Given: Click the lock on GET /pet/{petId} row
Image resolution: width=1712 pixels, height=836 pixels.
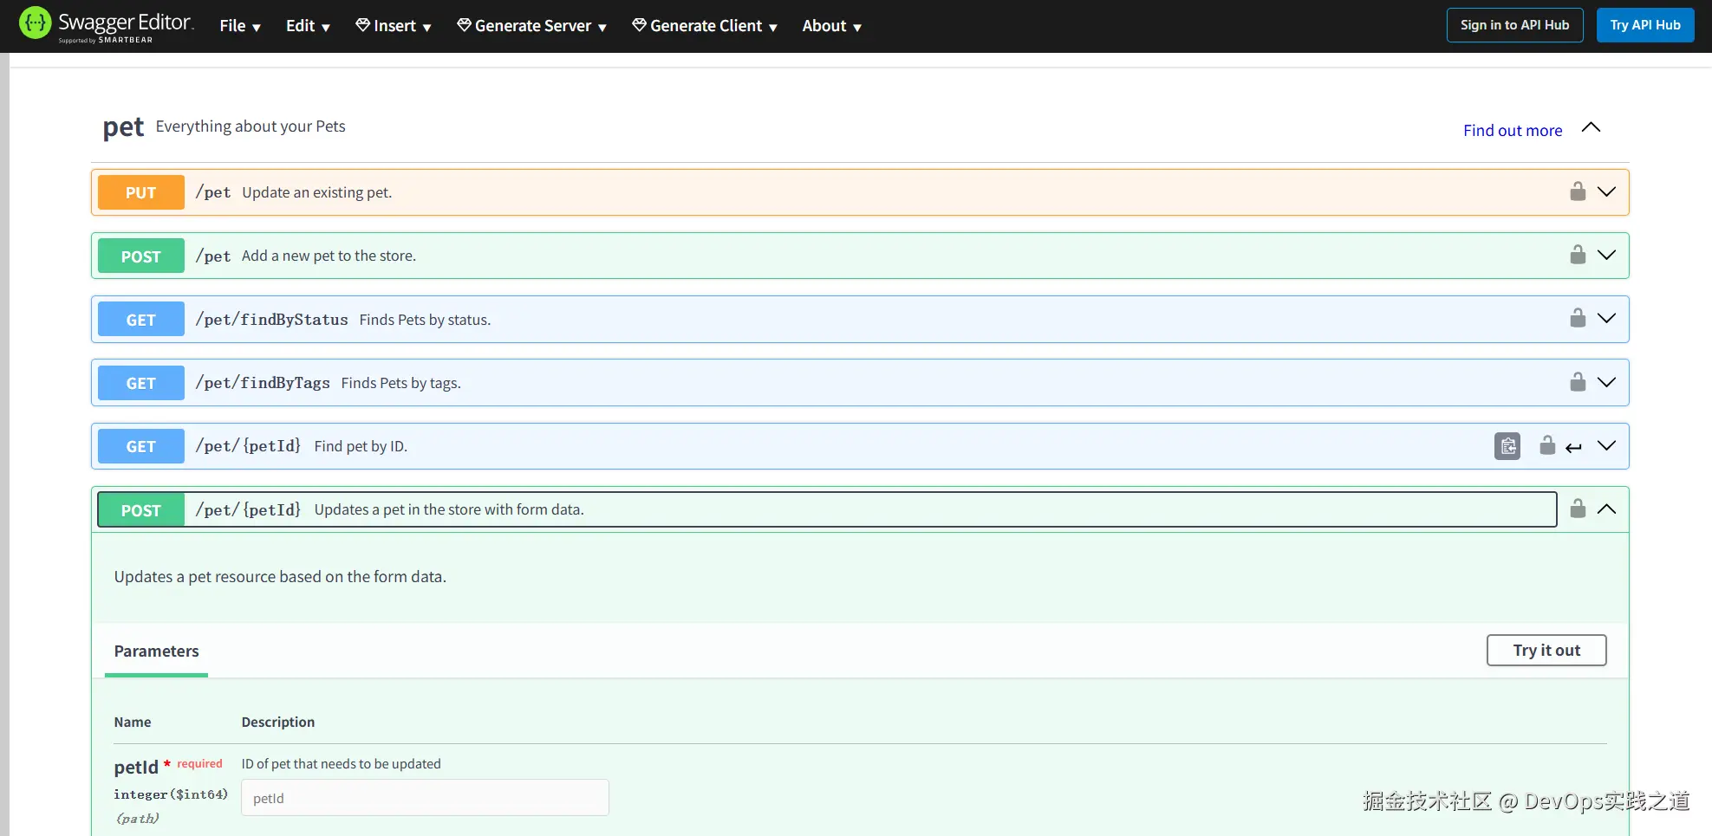Looking at the screenshot, I should pyautogui.click(x=1547, y=445).
